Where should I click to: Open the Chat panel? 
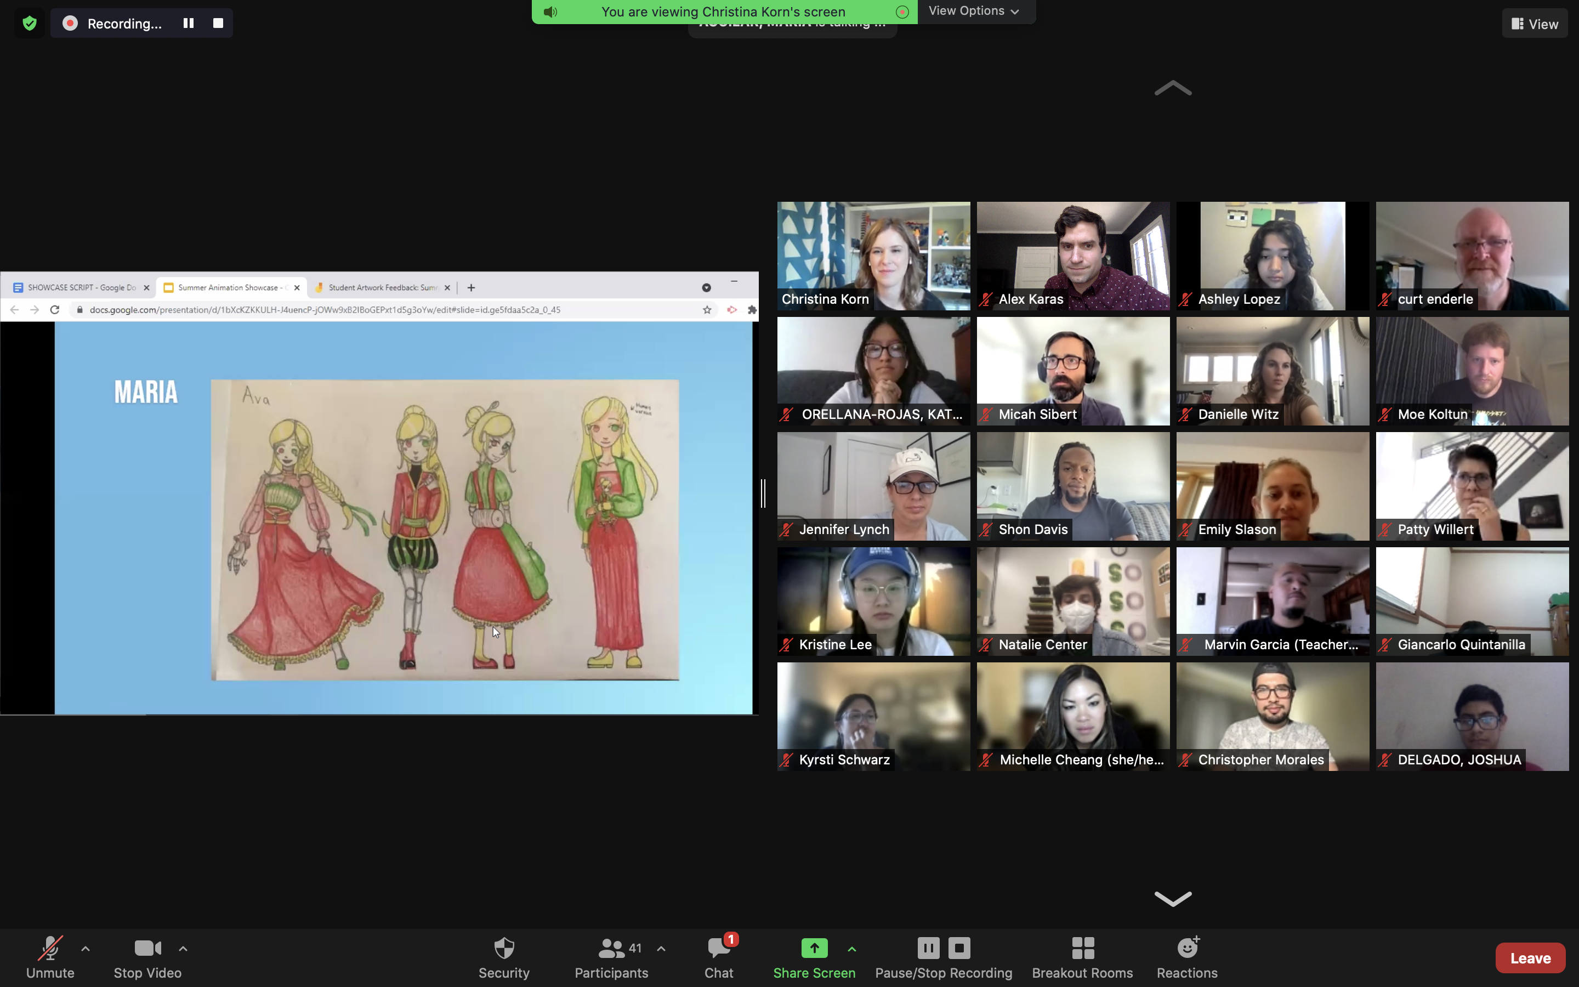tap(718, 957)
